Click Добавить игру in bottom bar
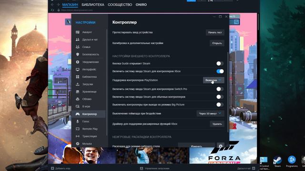Image resolution: width=305 pixels, height=171 pixels. (61, 168)
